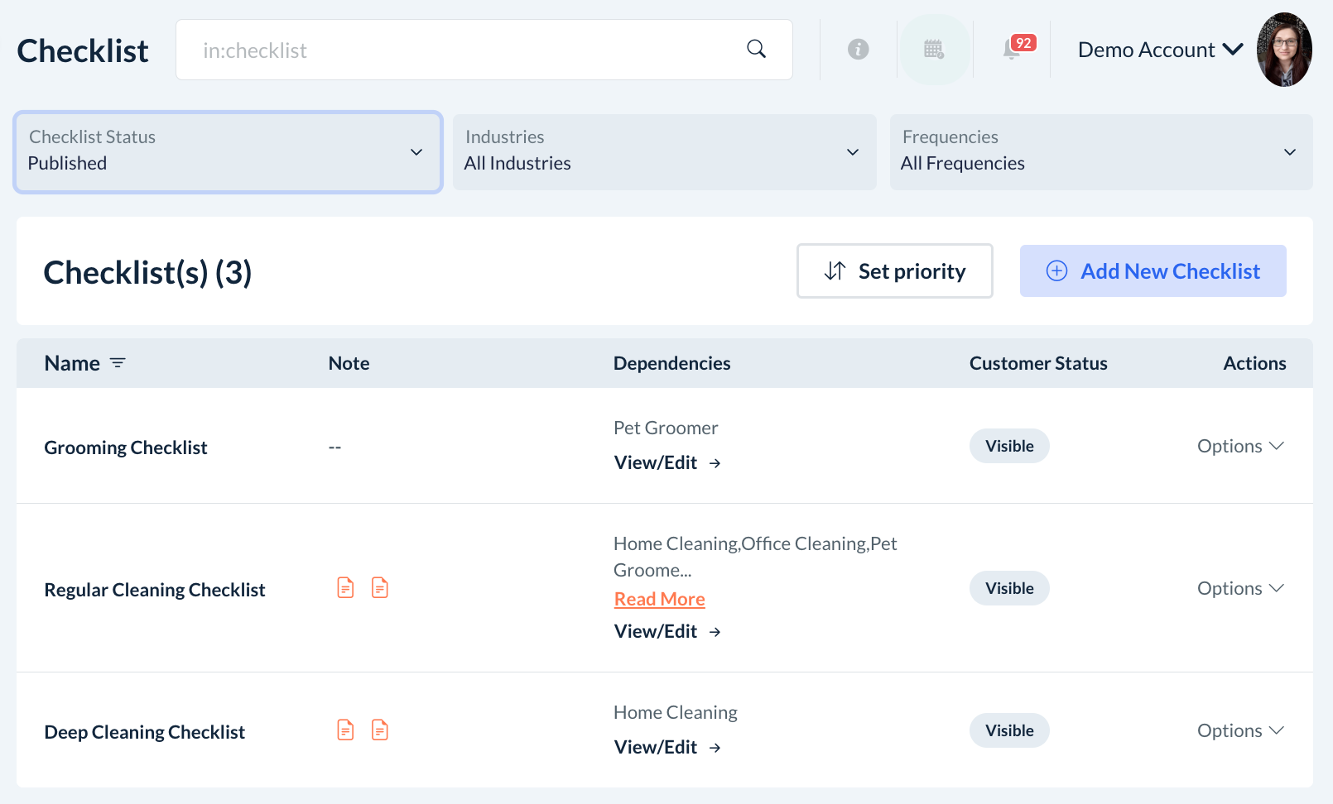
Task: Toggle Visible status for Deep Cleaning Checklist
Action: coord(1008,730)
